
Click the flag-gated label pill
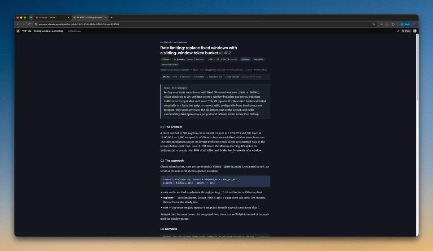click(x=258, y=59)
